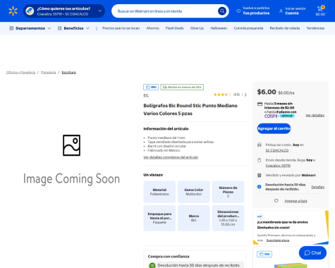The image size is (335, 268).
Task: Open Comida preparada section
Action: (x=248, y=28)
